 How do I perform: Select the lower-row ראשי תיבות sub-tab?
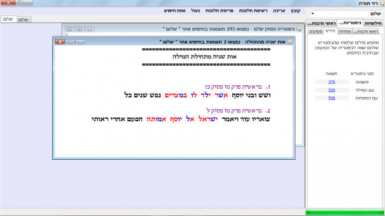click(365, 31)
